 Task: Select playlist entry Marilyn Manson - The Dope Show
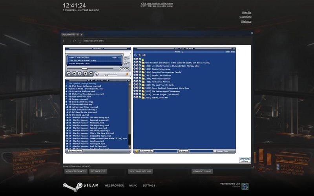pyautogui.click(x=89, y=131)
